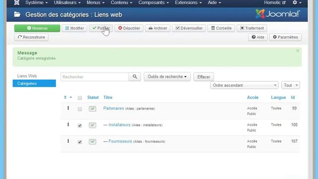318x179 pixels.
Task: Uncheck the Installateurs row checkbox
Action: pyautogui.click(x=80, y=126)
